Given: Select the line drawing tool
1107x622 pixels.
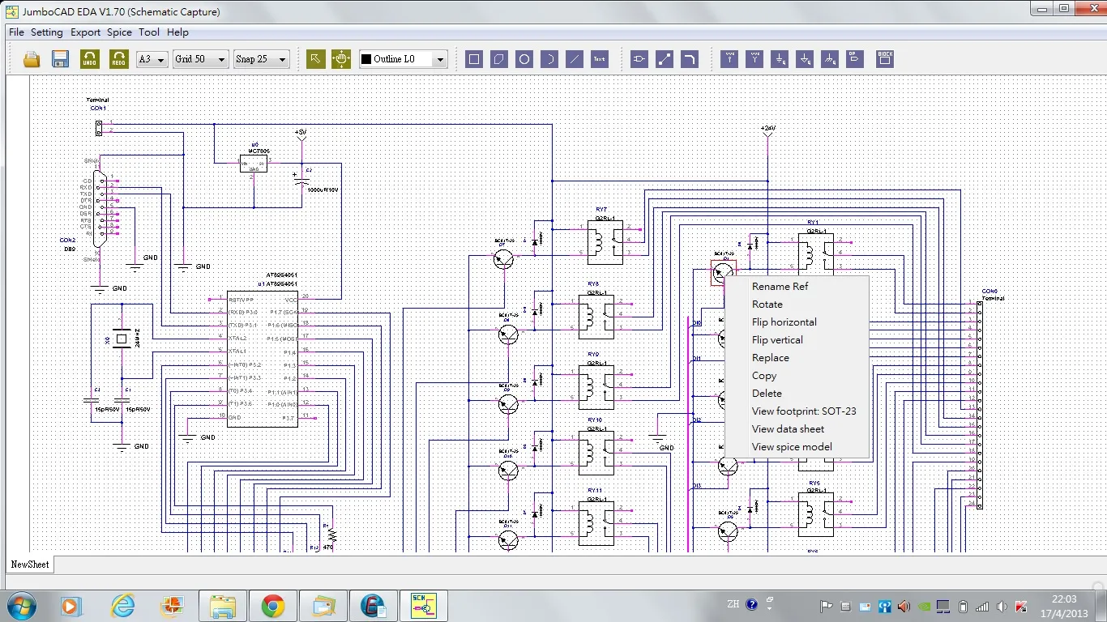Looking at the screenshot, I should pyautogui.click(x=574, y=58).
